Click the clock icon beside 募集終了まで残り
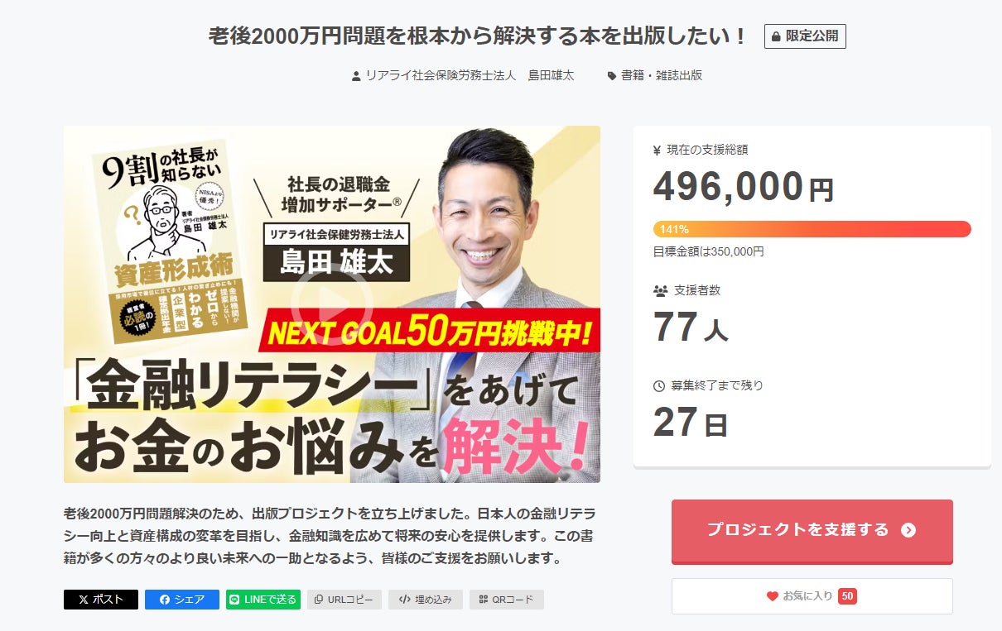 click(x=659, y=385)
